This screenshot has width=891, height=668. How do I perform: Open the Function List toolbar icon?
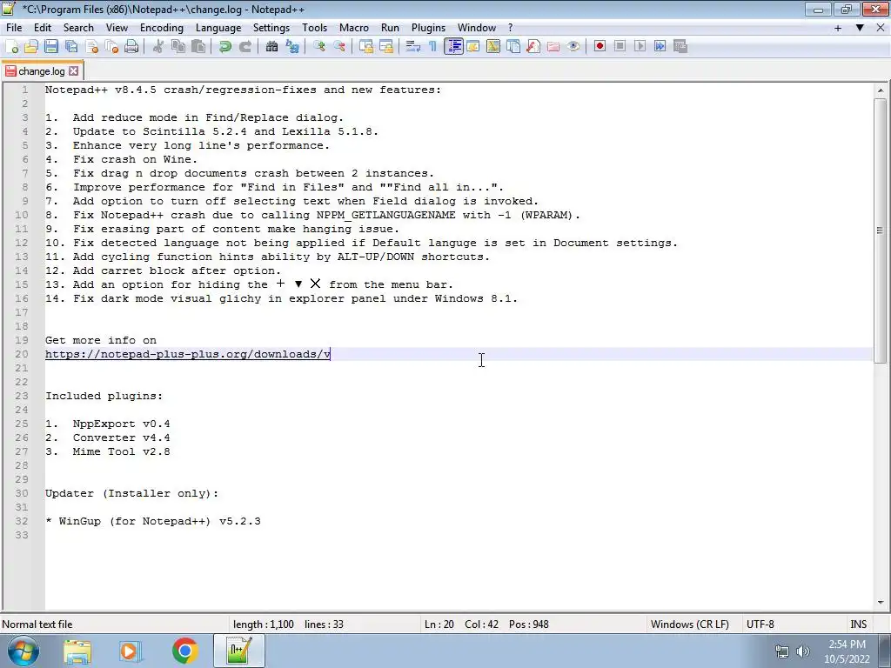point(533,47)
